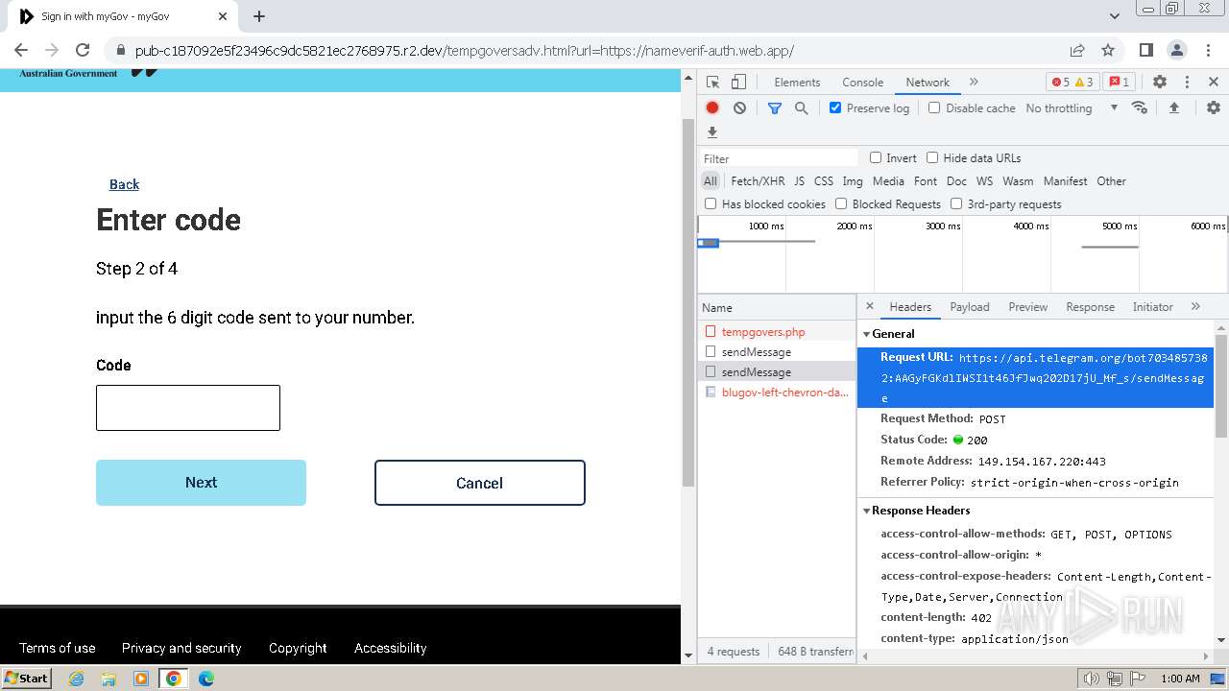
Task: Focus the network Filter text box
Action: [778, 158]
